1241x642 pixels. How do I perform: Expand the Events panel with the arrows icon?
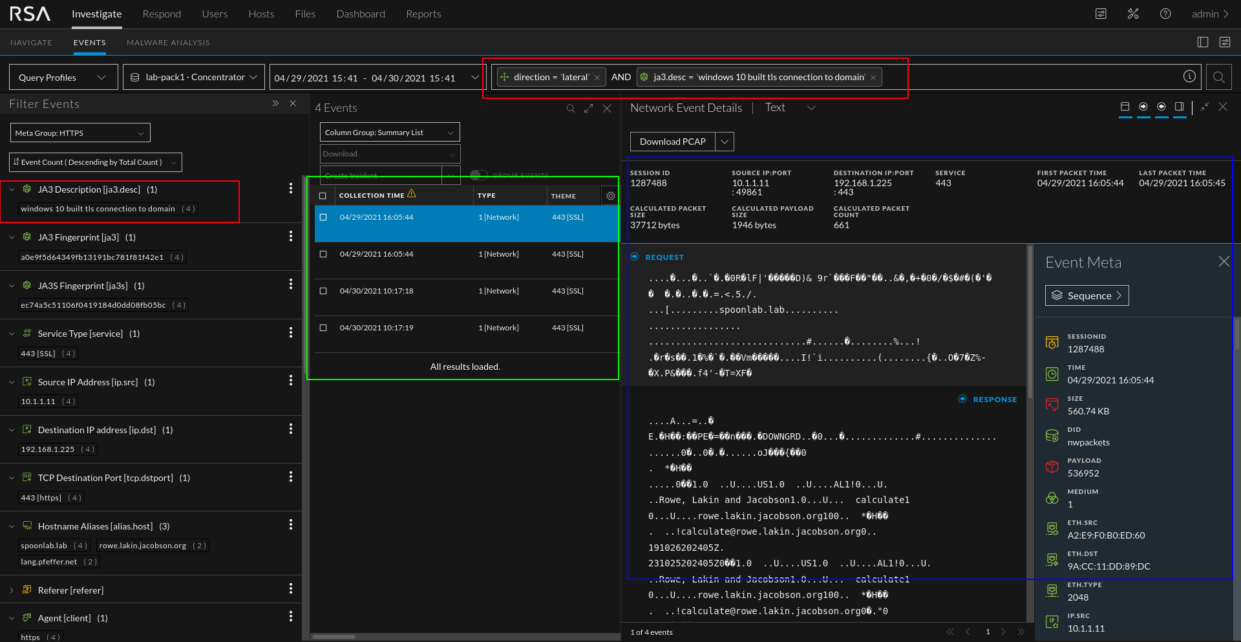[588, 109]
